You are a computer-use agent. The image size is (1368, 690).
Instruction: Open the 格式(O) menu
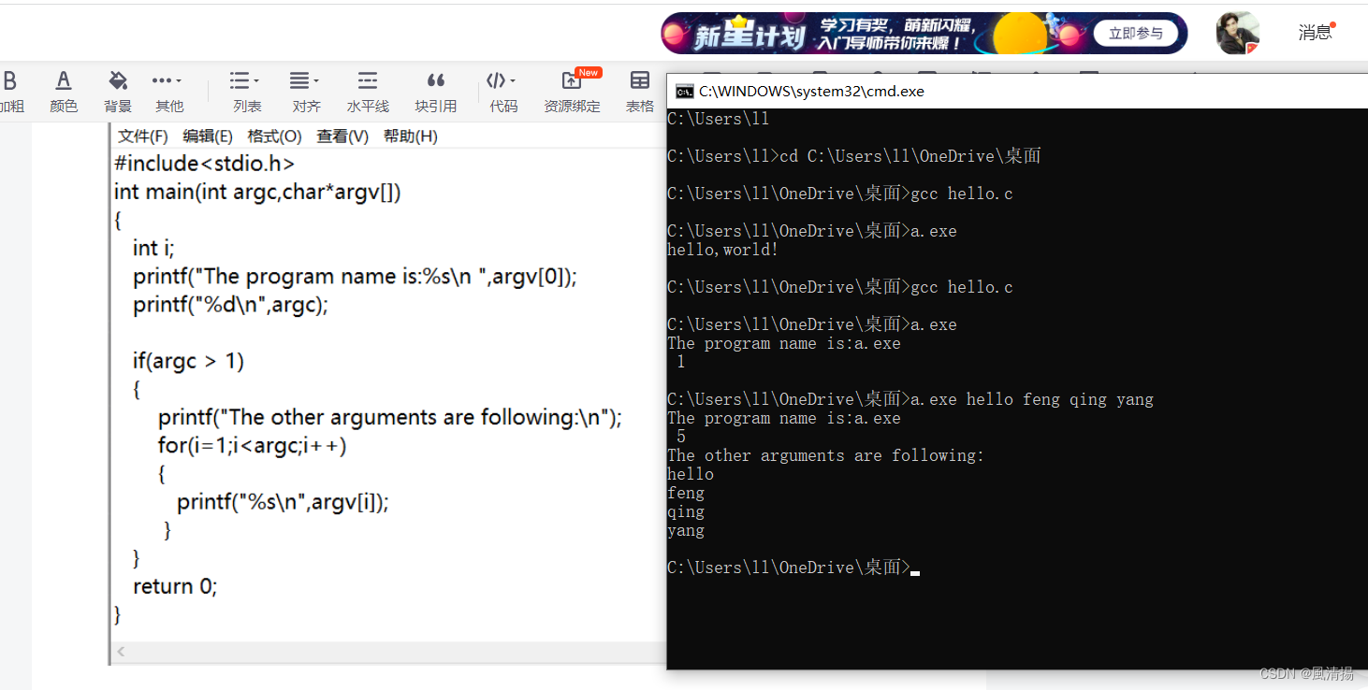click(274, 136)
